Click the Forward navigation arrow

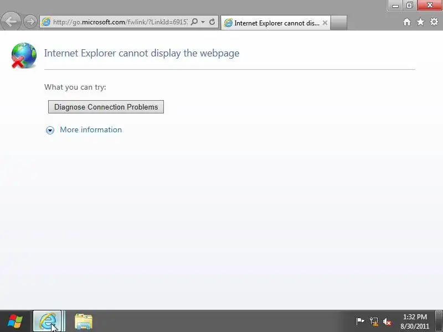pyautogui.click(x=30, y=22)
